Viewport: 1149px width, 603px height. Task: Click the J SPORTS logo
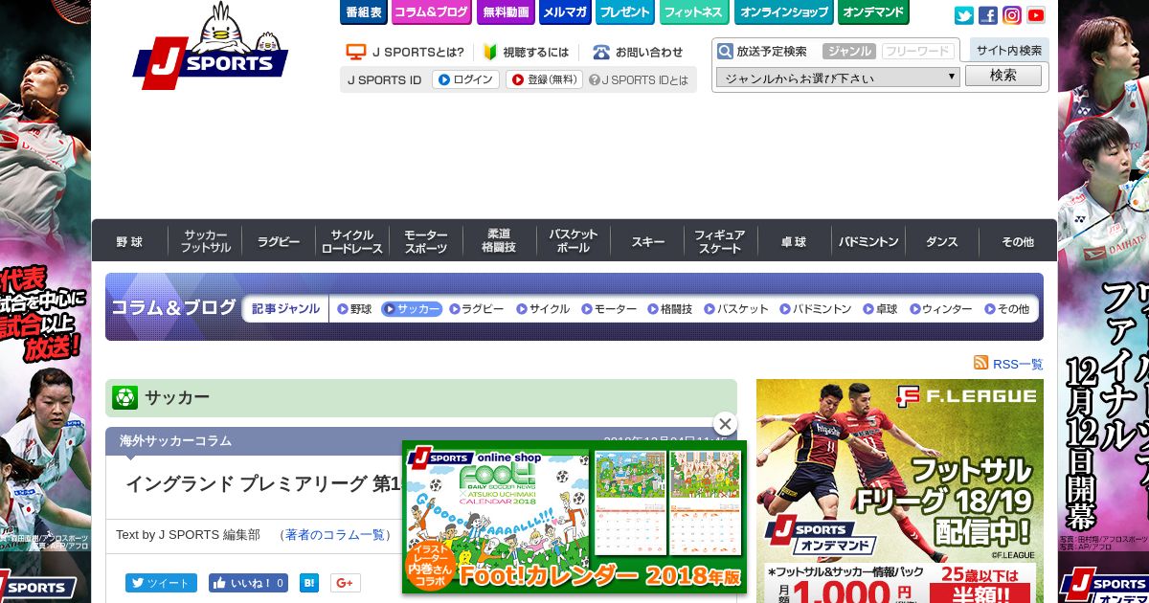point(211,46)
